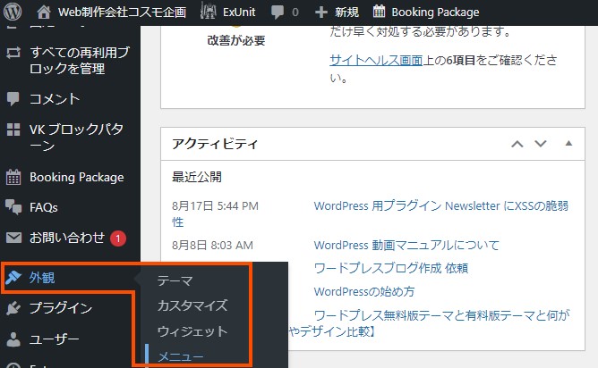Viewport: 598px width, 368px height.
Task: Click the calendar icon beside Booking Package in admin bar
Action: point(380,13)
